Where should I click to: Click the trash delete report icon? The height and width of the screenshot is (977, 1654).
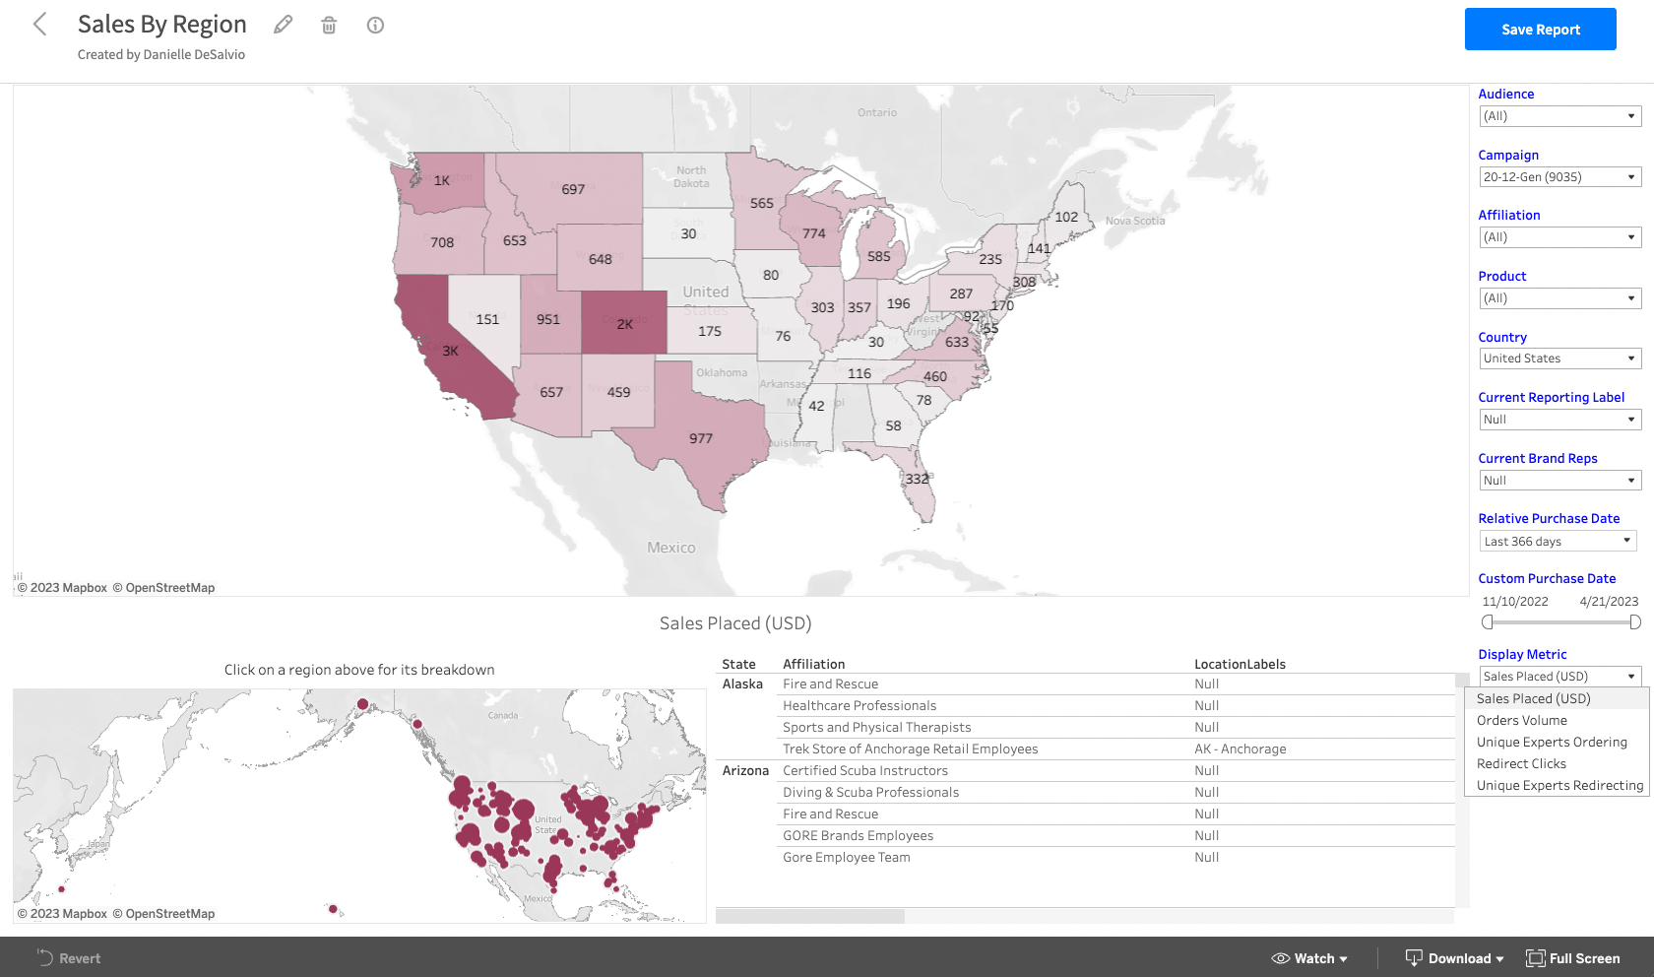click(x=329, y=26)
